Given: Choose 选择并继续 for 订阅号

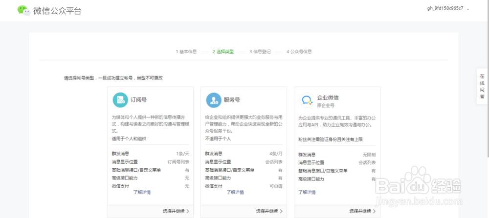Looking at the screenshot, I should [x=176, y=211].
